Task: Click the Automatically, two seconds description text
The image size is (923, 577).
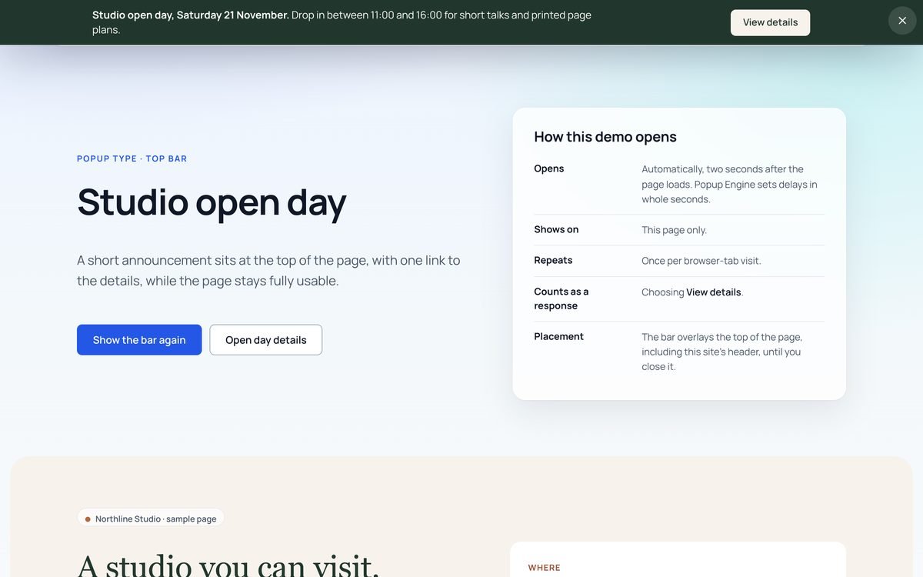Action: tap(730, 184)
